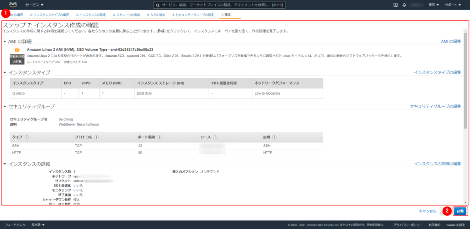Click the インスタンスの詳細の編集 link
The height and width of the screenshot is (229, 470).
[x=437, y=164]
